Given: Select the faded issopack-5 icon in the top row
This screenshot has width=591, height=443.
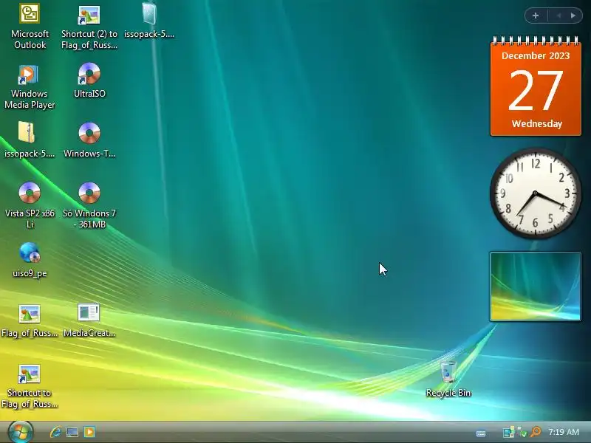Looking at the screenshot, I should pyautogui.click(x=149, y=21).
